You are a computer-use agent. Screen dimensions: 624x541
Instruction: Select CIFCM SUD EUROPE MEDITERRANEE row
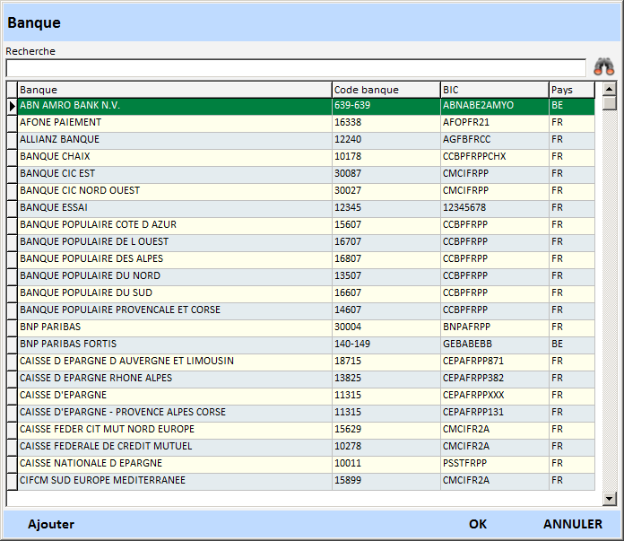[300, 481]
